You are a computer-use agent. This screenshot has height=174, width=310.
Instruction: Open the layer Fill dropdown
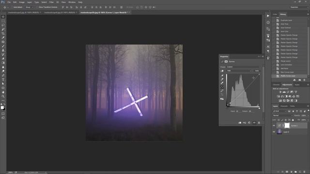tap(308, 120)
